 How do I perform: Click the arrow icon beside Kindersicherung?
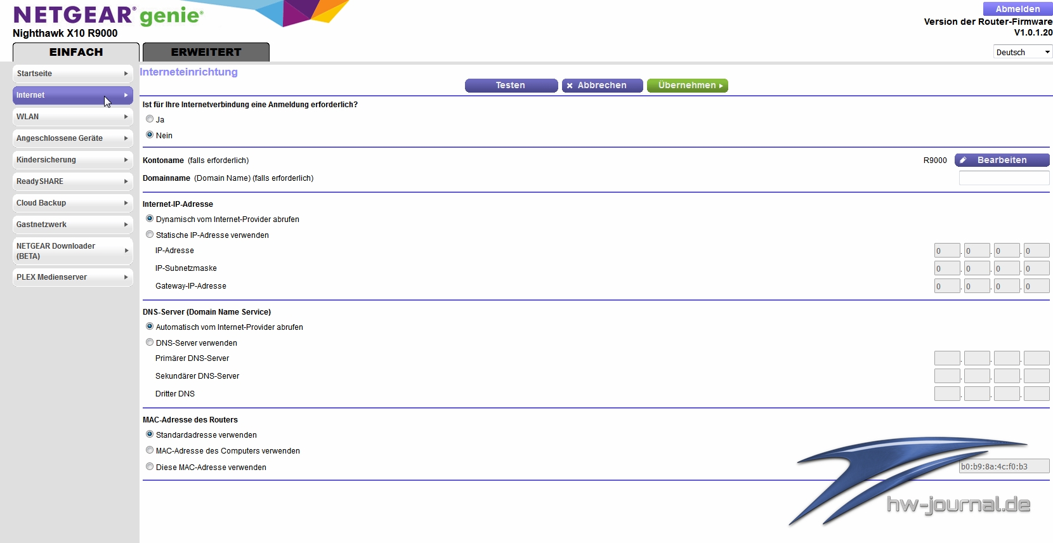tap(126, 160)
